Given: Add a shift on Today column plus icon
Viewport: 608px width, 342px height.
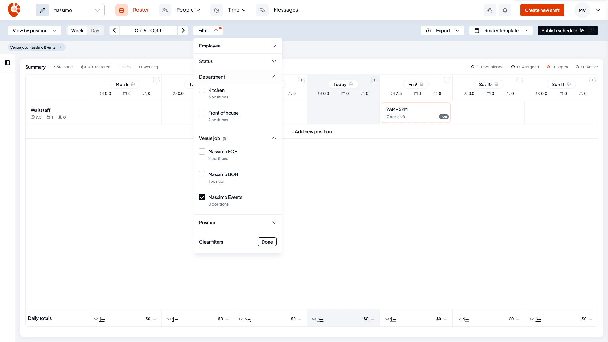Looking at the screenshot, I should tap(374, 80).
